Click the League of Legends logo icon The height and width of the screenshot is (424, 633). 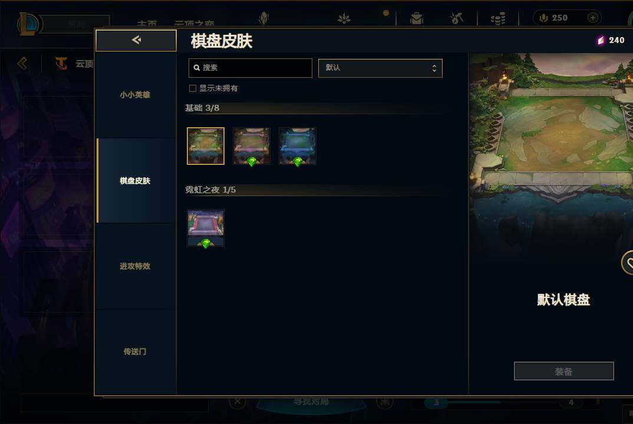tap(28, 24)
